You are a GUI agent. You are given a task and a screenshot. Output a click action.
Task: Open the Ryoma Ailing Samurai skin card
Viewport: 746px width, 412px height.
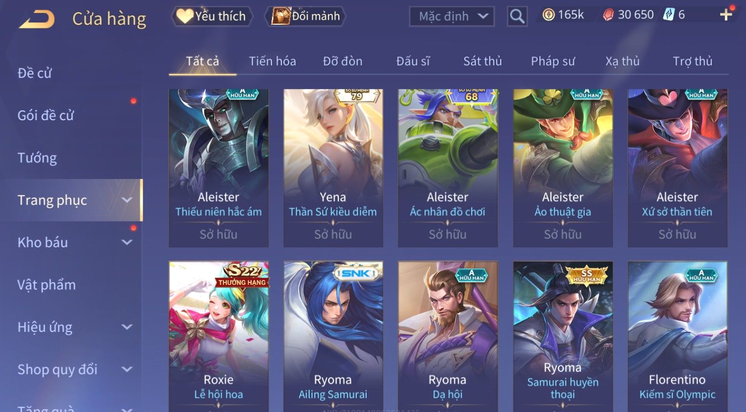pos(333,336)
